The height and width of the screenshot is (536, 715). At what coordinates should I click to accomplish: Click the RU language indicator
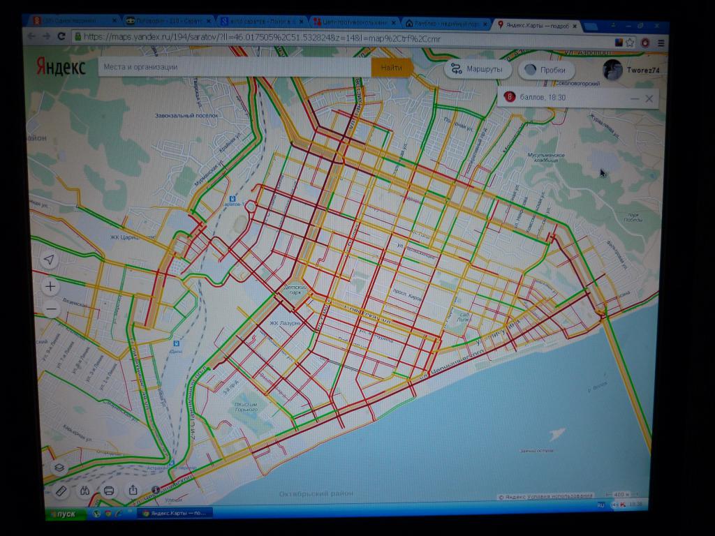(600, 505)
